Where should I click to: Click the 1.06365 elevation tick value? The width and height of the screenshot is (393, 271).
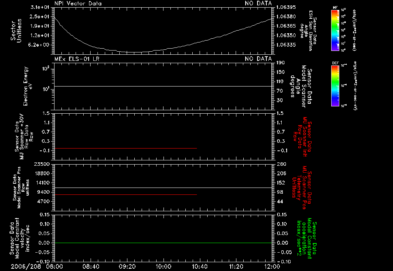click(286, 26)
